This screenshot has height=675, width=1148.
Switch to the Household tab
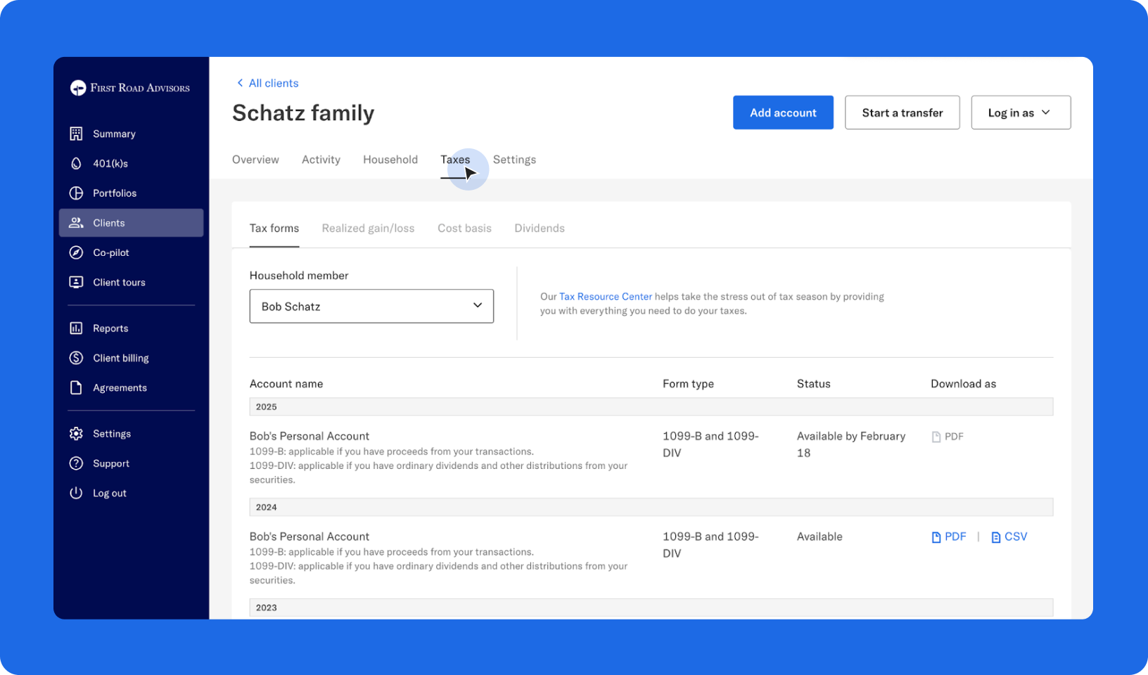tap(390, 160)
